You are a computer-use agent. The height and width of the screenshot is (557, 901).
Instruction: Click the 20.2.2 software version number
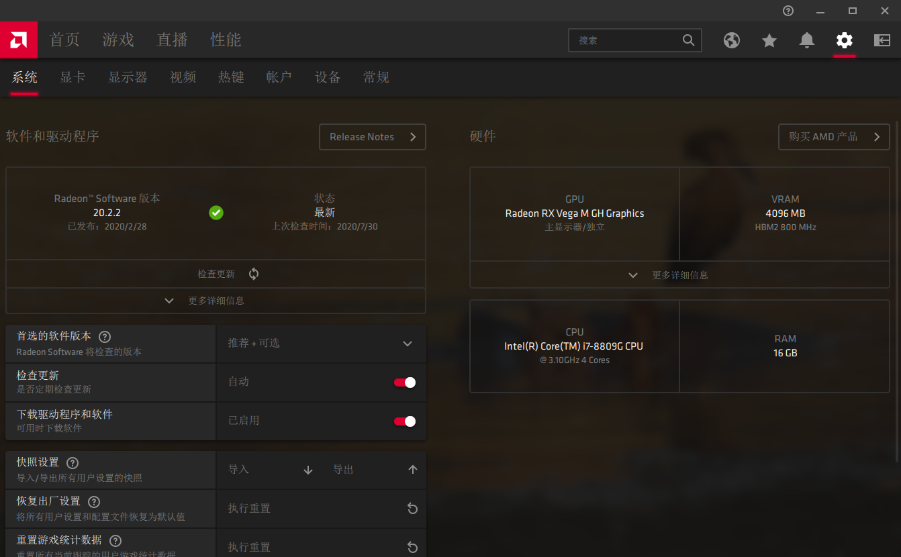tap(107, 213)
